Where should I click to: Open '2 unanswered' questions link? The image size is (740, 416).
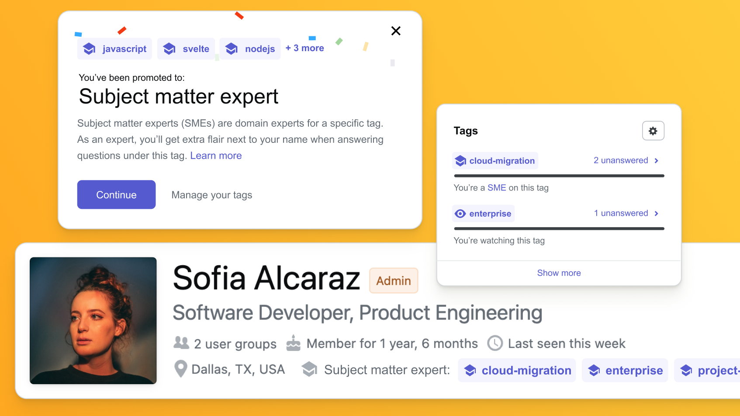[621, 160]
